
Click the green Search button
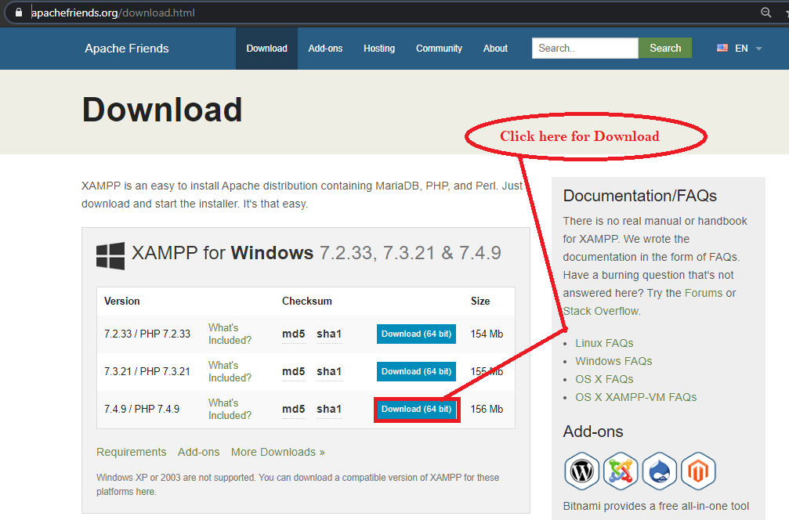click(x=664, y=49)
